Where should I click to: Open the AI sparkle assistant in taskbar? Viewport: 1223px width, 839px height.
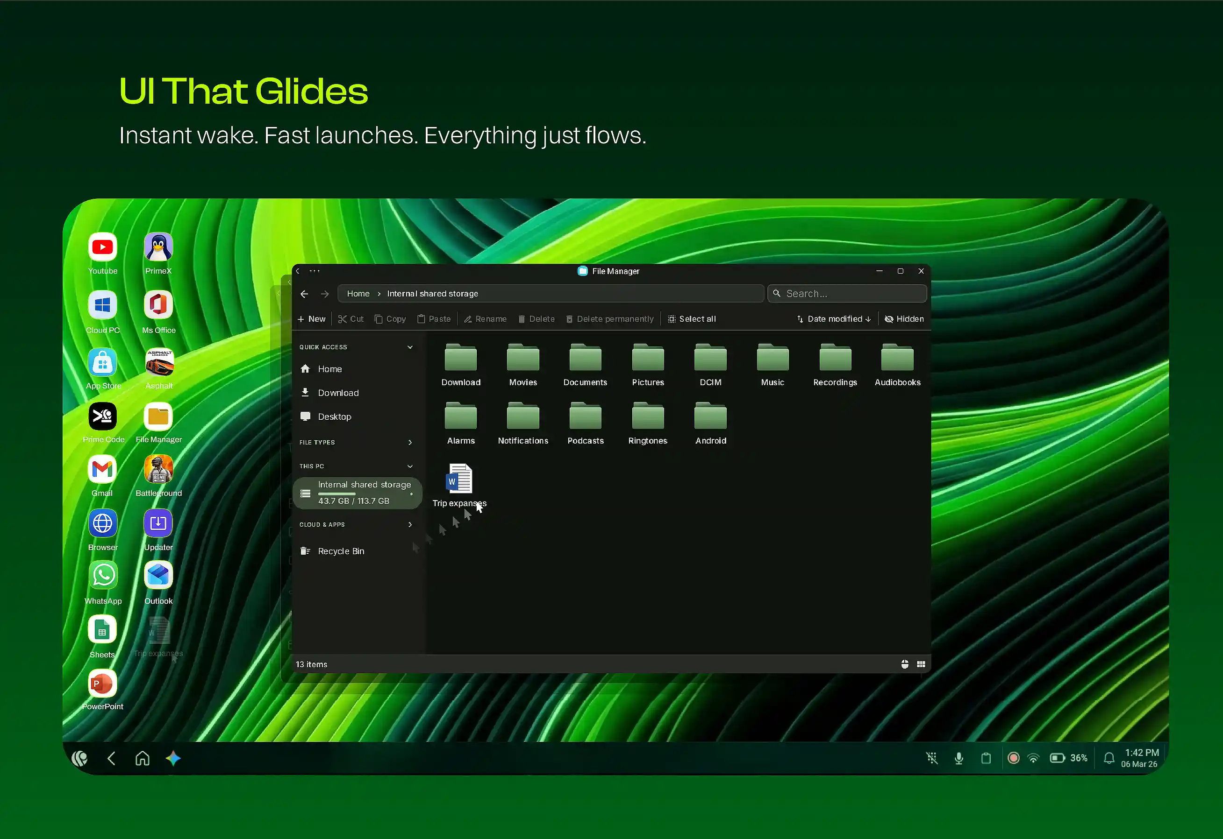click(x=173, y=758)
